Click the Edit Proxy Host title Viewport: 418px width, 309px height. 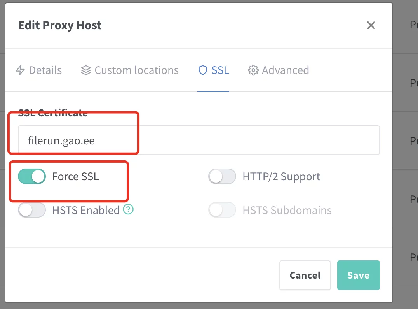tap(60, 26)
